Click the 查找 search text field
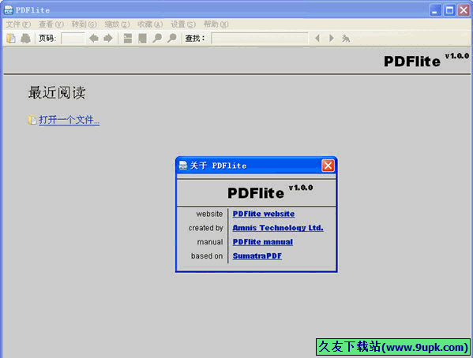This screenshot has height=358, width=473. [x=260, y=39]
